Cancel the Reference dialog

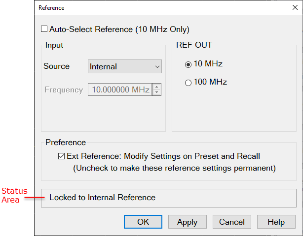[232, 222]
